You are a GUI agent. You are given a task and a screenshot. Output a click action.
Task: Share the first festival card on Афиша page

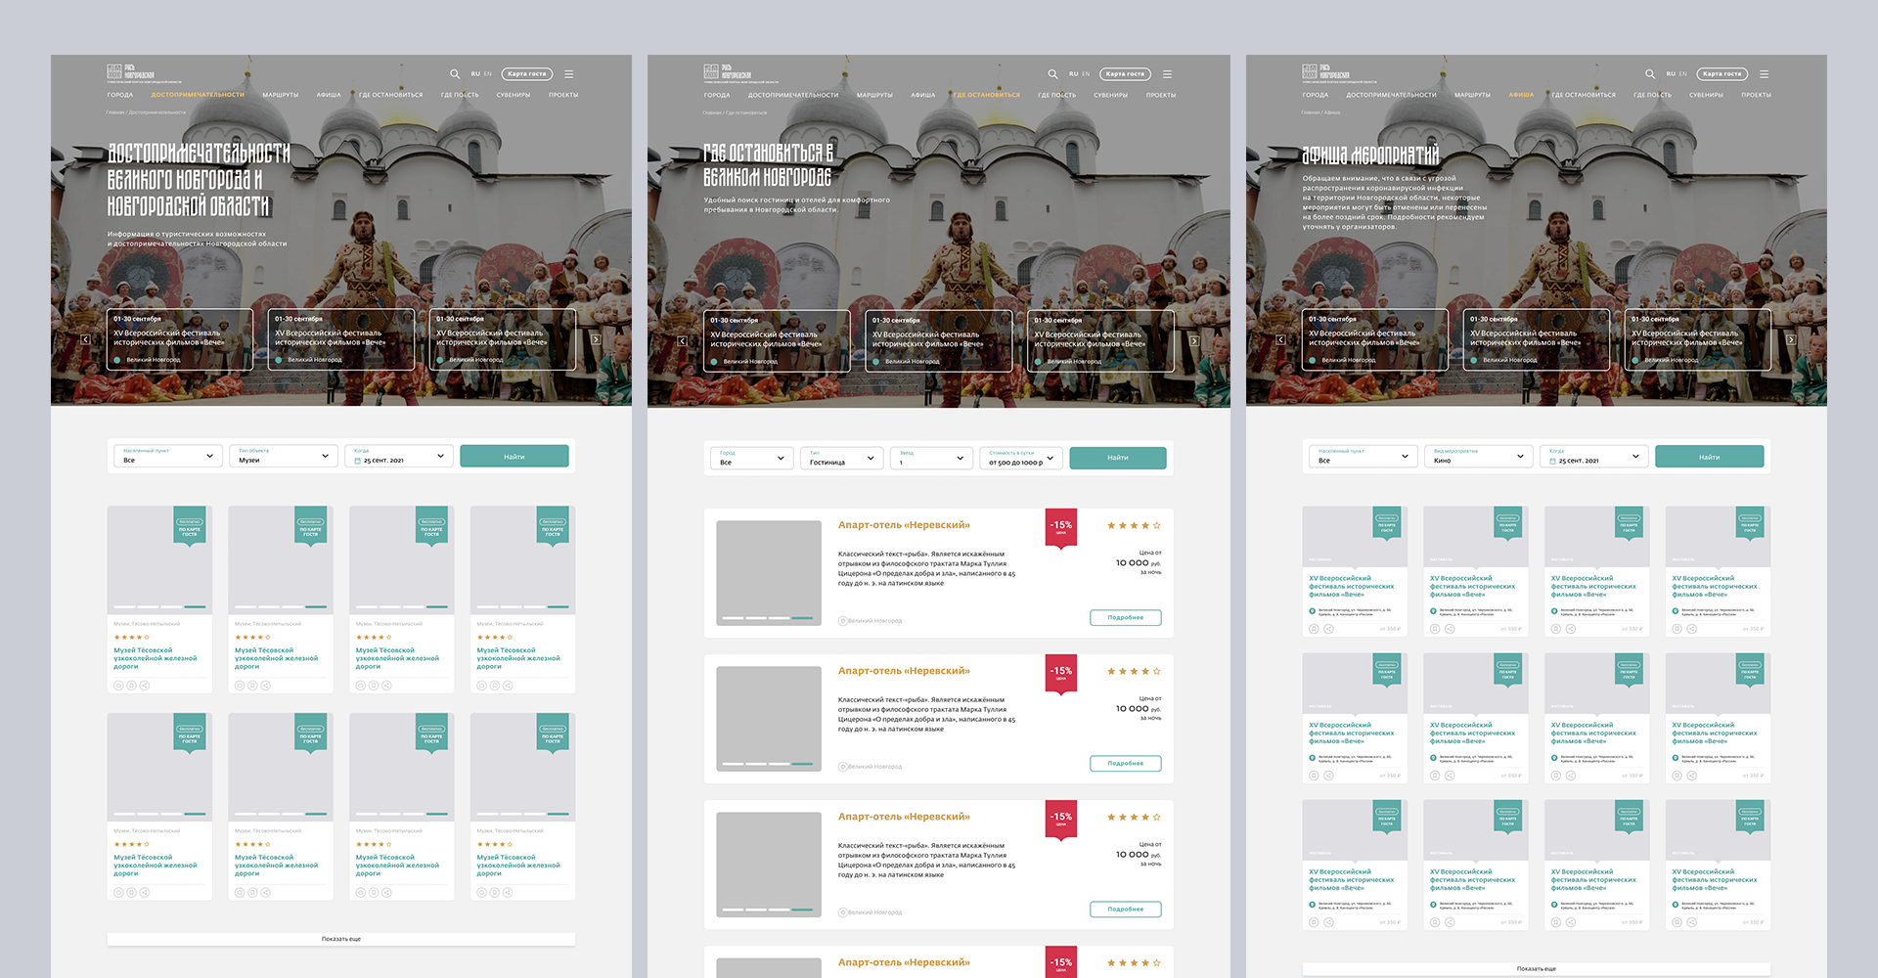coord(1328,629)
